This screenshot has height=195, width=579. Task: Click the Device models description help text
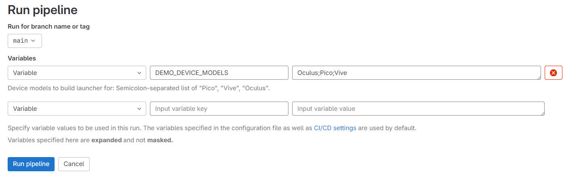pyautogui.click(x=139, y=88)
